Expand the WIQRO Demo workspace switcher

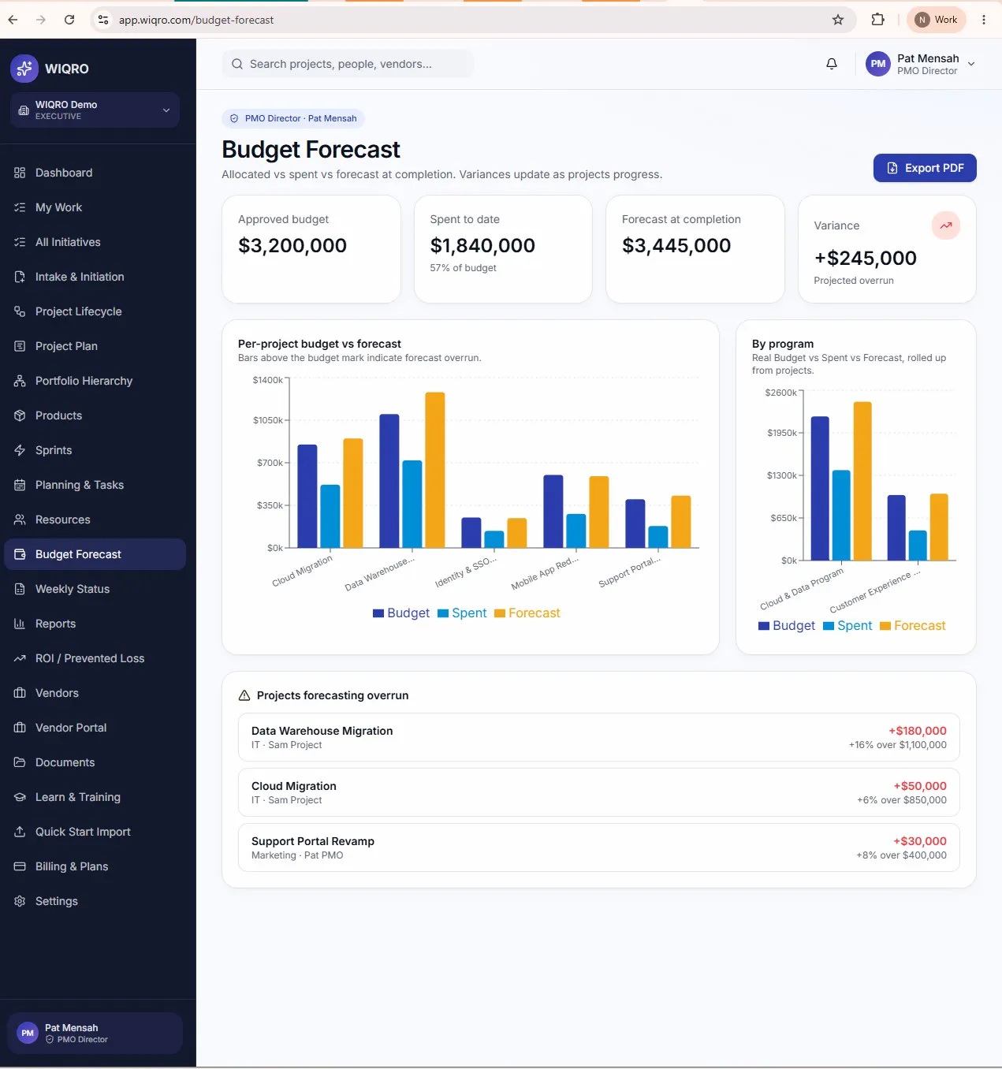tap(95, 110)
